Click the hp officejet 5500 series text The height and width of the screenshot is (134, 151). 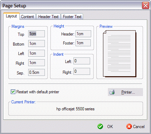click(x=75, y=109)
